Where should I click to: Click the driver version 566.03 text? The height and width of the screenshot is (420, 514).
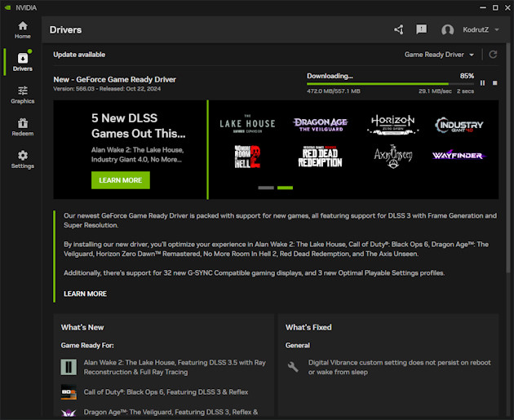(x=73, y=89)
